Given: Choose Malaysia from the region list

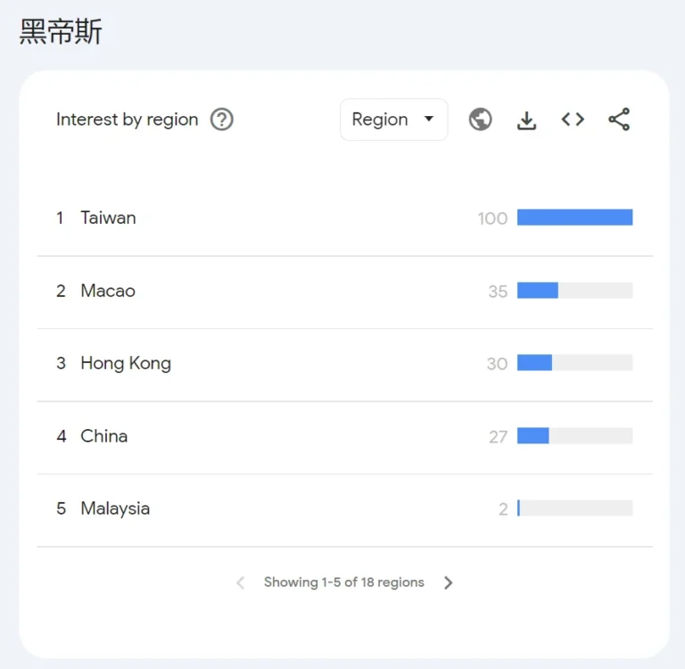Looking at the screenshot, I should click(x=115, y=508).
